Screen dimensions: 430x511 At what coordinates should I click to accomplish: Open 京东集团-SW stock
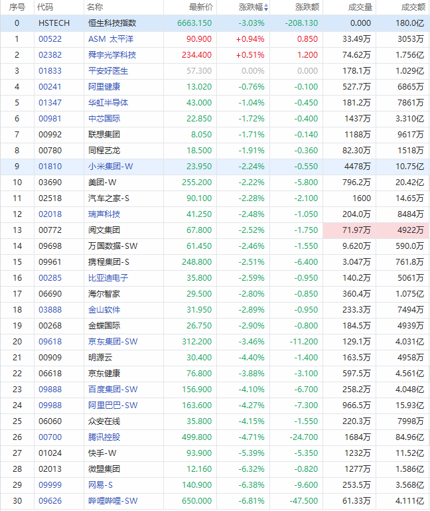point(113,342)
